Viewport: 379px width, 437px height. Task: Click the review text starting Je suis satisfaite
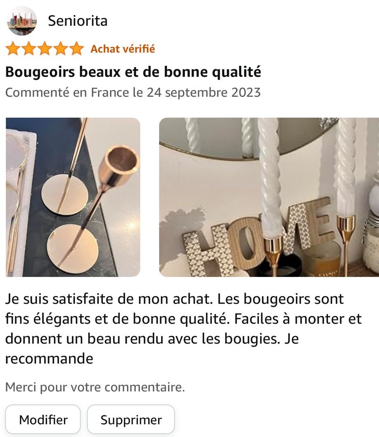[x=183, y=329]
